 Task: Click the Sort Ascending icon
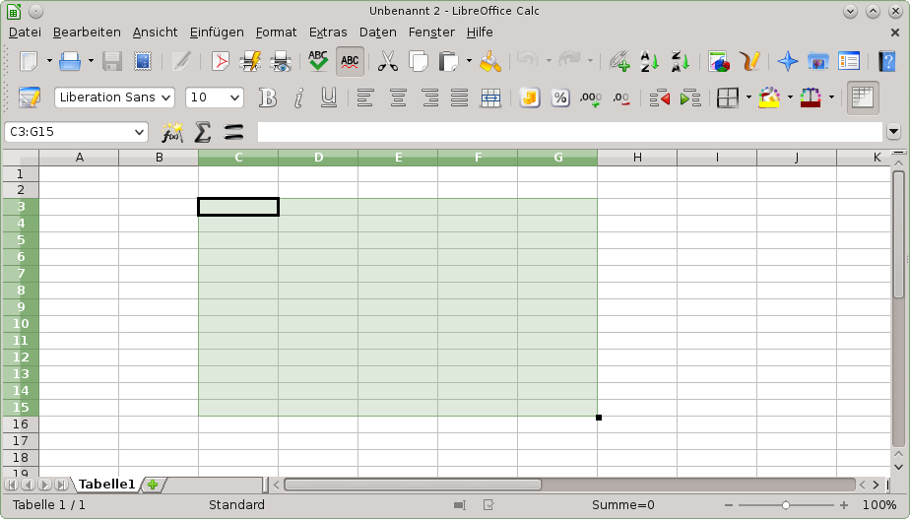(x=649, y=61)
